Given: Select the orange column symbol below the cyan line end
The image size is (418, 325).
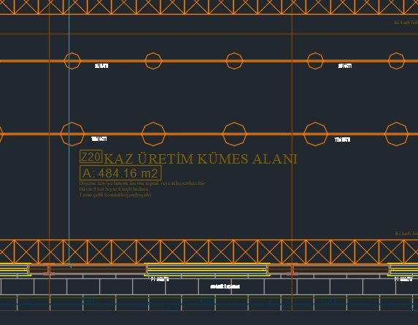Looking at the screenshot, I should tap(49, 269).
